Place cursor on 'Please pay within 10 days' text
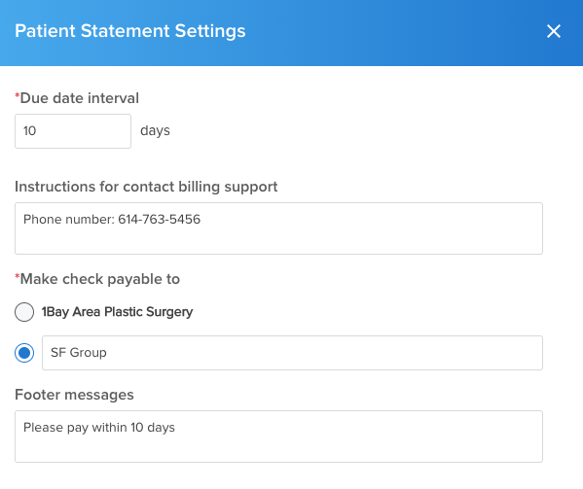The image size is (583, 489). (99, 428)
